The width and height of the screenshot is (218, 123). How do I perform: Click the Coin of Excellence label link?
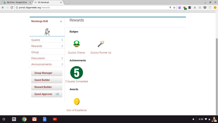pyautogui.click(x=76, y=110)
